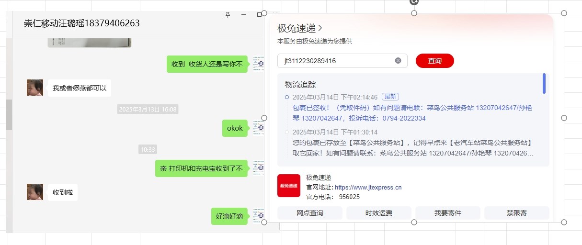The image size is (582, 245).
Task: Click the chat title 崇仁移动汪璐瑶18379406263
Action: [x=82, y=23]
